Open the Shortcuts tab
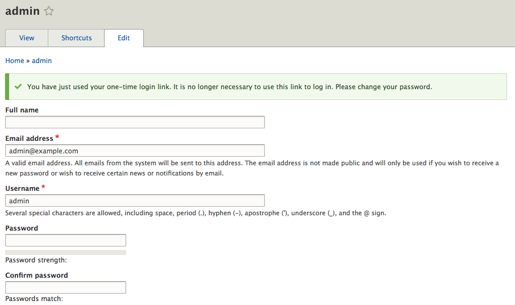 pyautogui.click(x=76, y=38)
